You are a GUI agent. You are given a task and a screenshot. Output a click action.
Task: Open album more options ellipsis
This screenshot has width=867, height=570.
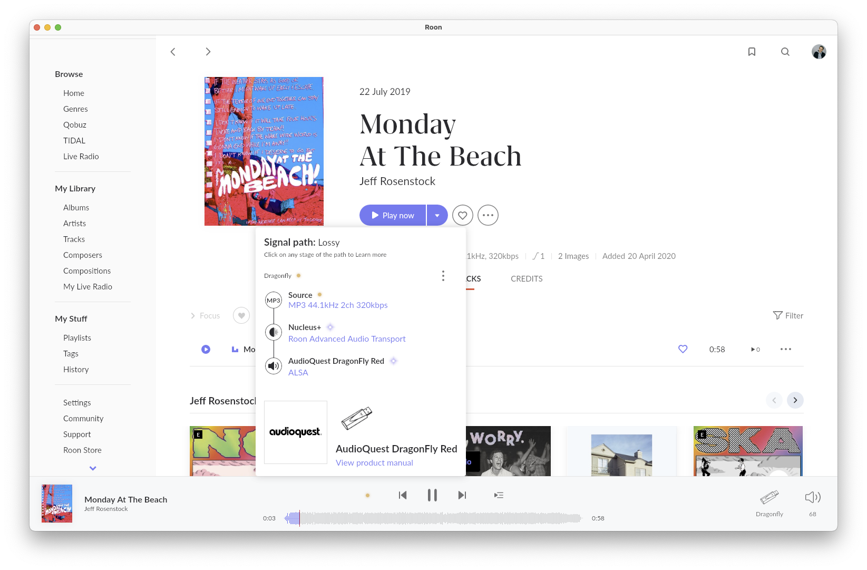(x=488, y=215)
